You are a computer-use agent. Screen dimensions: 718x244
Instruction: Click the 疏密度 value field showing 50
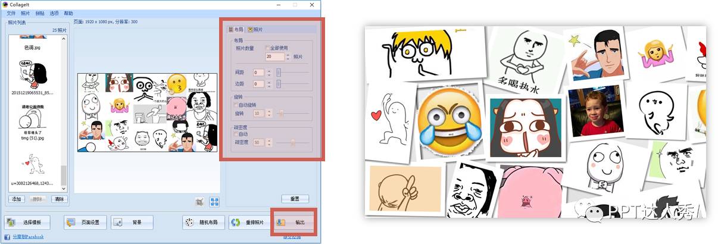pyautogui.click(x=258, y=143)
